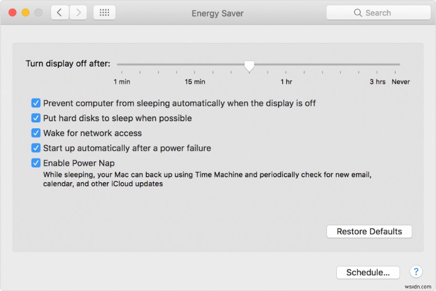
Task: Open help with the question mark button
Action: [416, 271]
